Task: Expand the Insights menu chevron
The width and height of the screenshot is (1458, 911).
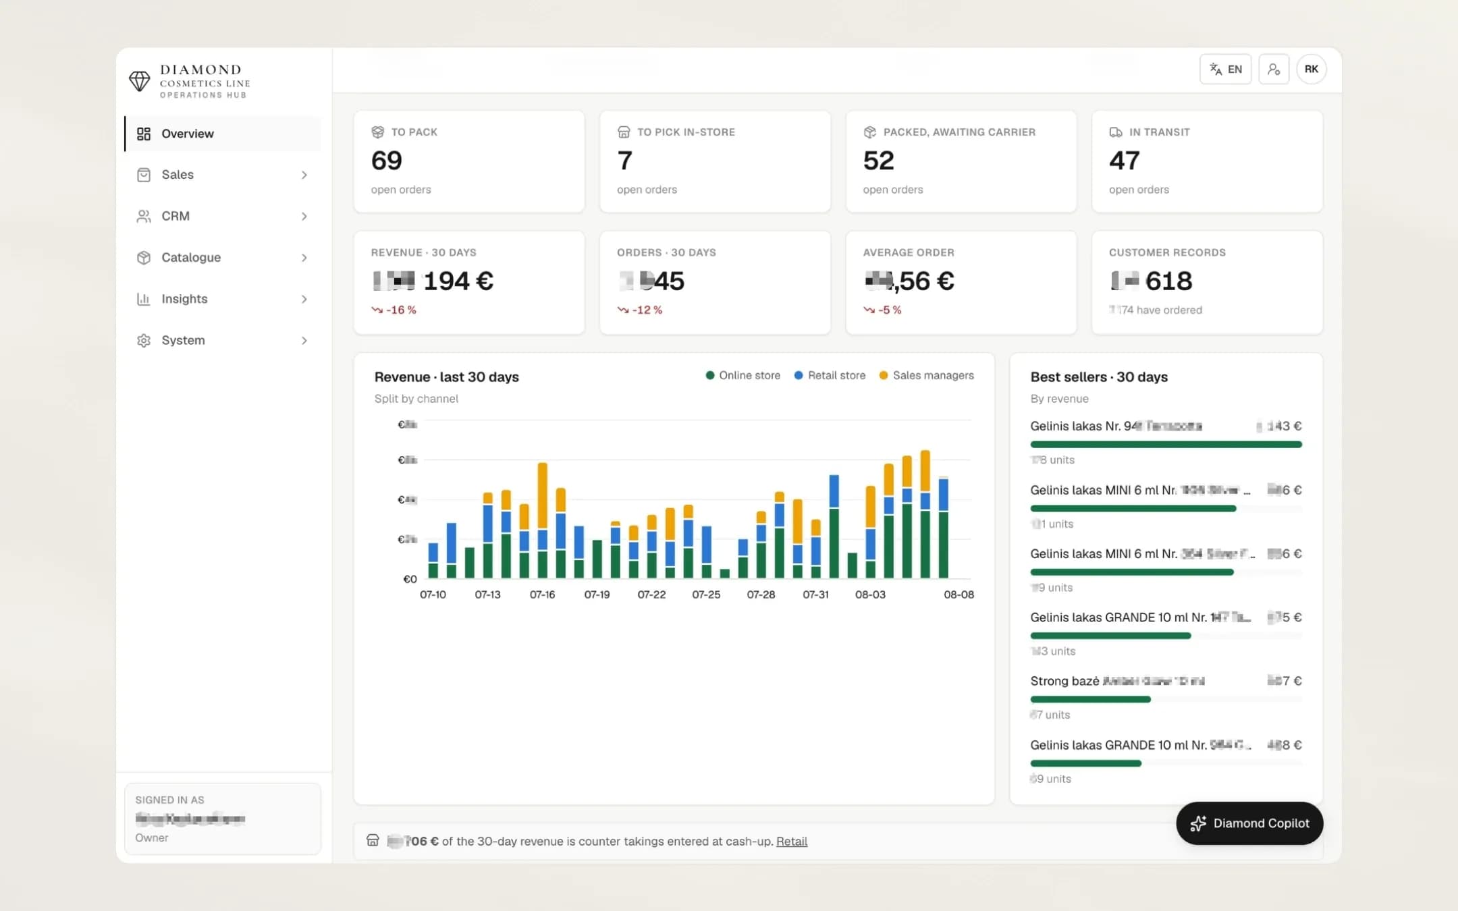Action: click(304, 299)
